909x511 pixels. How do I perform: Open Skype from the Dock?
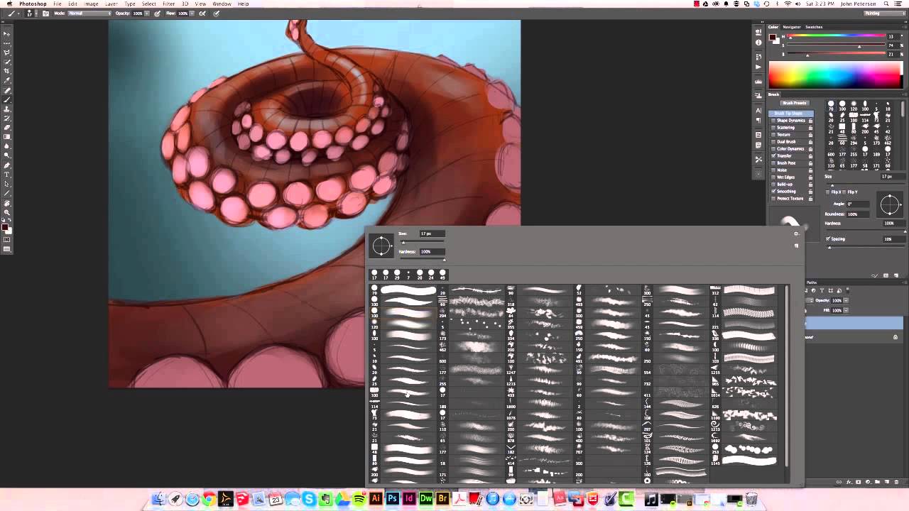click(x=309, y=499)
